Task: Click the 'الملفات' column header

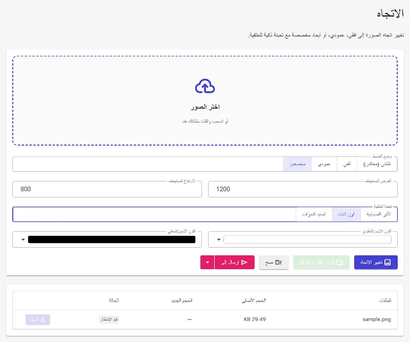Action: (385, 300)
